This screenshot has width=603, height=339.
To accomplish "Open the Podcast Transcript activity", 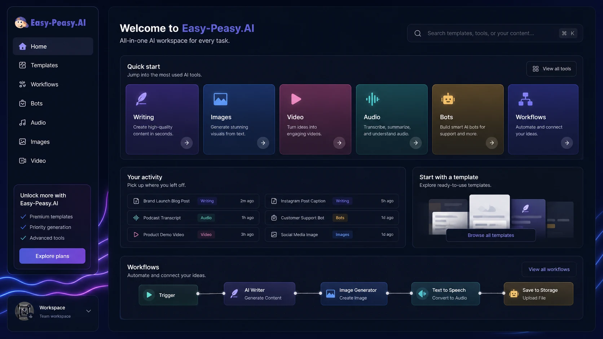I will 193,218.
